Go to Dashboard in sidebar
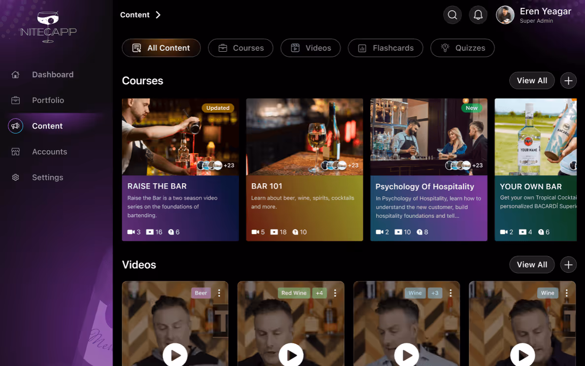The image size is (585, 366). [x=53, y=74]
